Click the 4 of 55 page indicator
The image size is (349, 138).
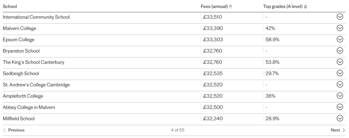pyautogui.click(x=178, y=130)
